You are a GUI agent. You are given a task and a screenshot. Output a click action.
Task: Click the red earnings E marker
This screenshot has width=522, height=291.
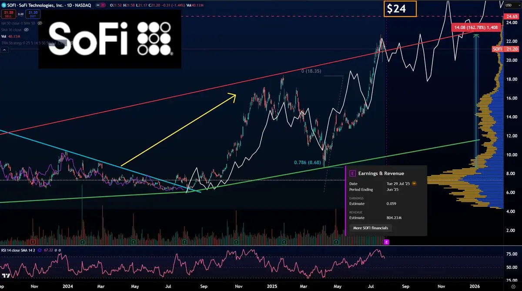click(33, 241)
